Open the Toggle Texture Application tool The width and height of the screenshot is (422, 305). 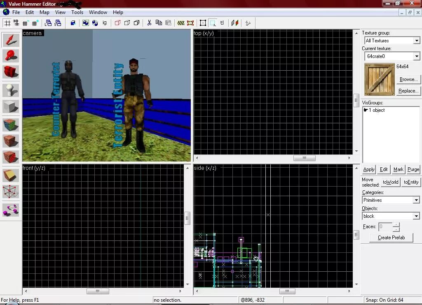point(11,125)
